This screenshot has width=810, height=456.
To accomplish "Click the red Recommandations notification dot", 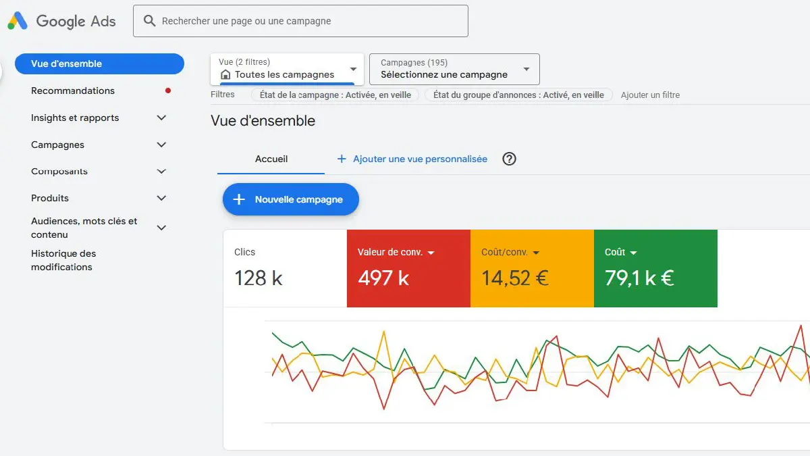I will pos(168,91).
